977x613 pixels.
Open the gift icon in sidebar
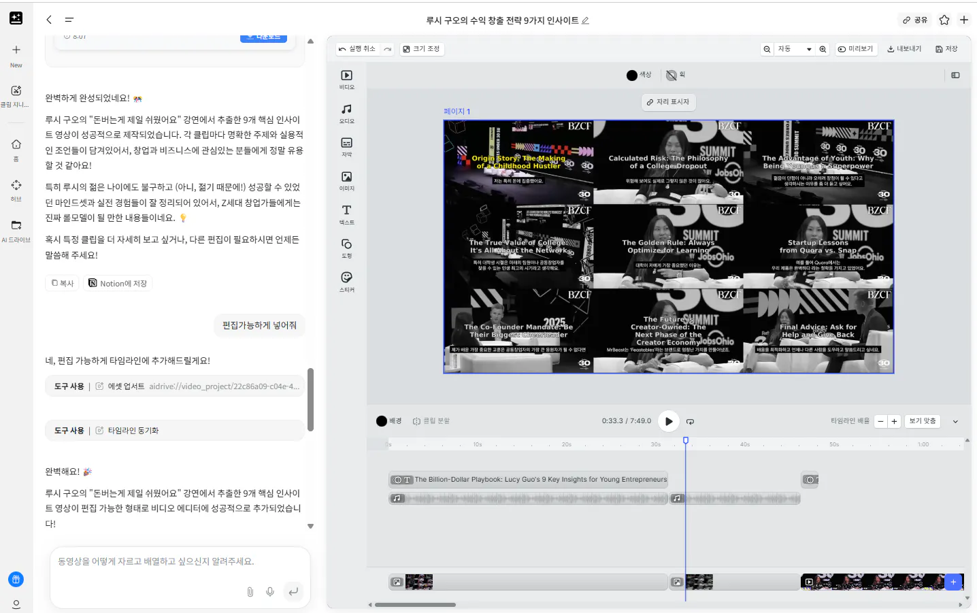(16, 580)
